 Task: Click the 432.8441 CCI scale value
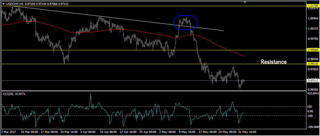[313, 93]
